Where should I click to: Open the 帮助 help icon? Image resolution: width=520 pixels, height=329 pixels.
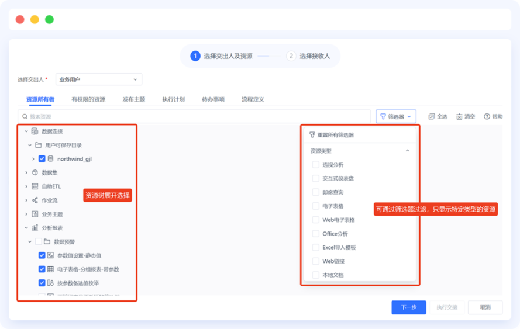tap(487, 117)
